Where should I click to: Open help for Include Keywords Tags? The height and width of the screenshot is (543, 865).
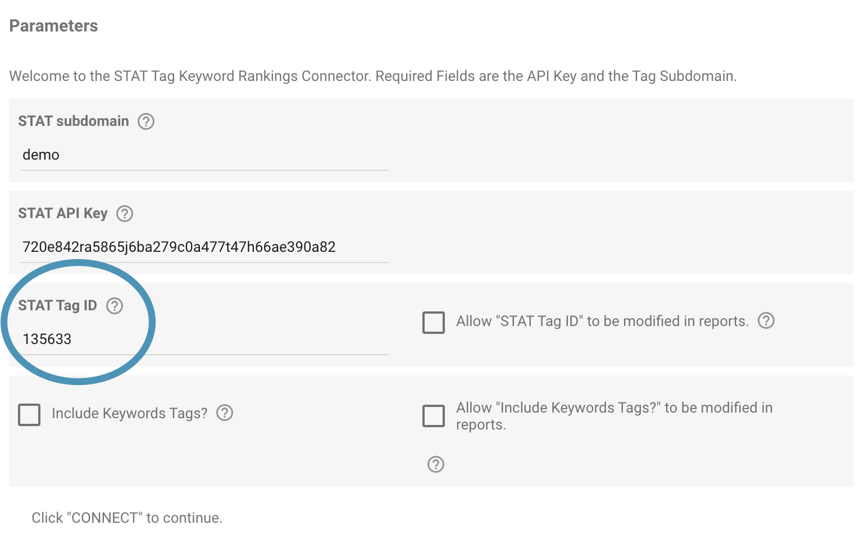pos(225,413)
